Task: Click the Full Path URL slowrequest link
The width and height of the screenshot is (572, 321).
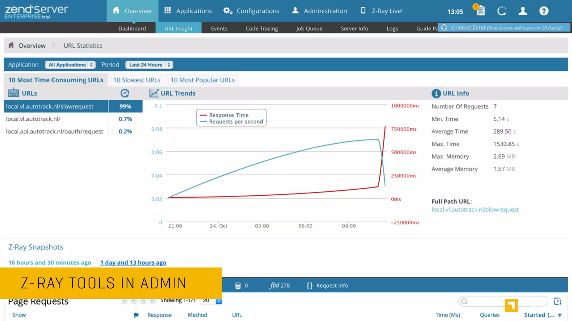Action: (475, 210)
